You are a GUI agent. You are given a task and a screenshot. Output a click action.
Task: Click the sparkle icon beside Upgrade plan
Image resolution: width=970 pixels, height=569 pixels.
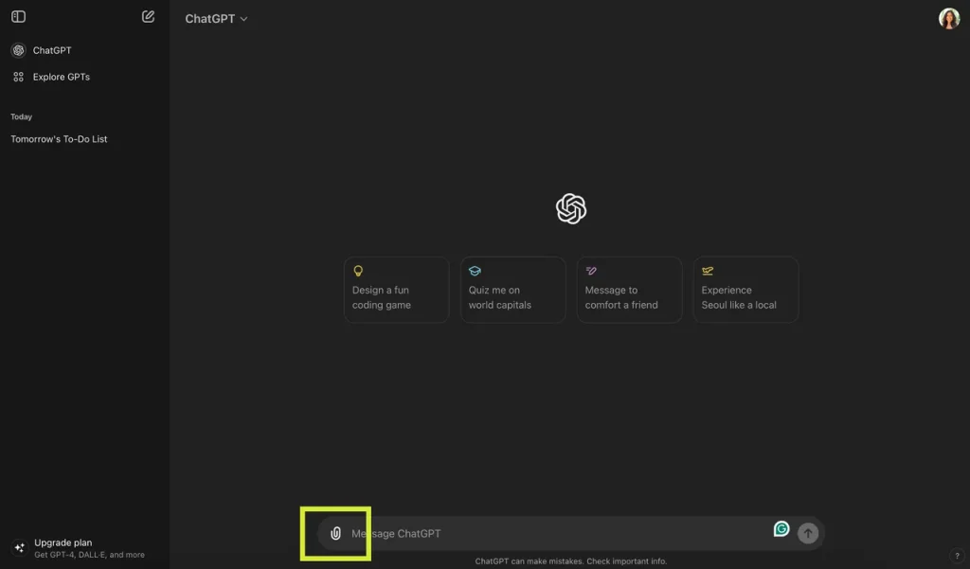click(19, 547)
